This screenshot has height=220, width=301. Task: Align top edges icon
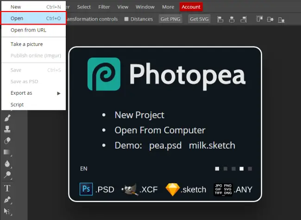(259, 19)
